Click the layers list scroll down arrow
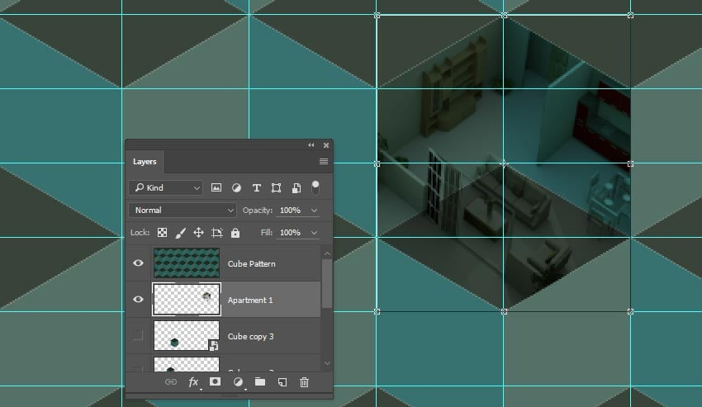Screen dimensions: 702x407 click(x=327, y=363)
